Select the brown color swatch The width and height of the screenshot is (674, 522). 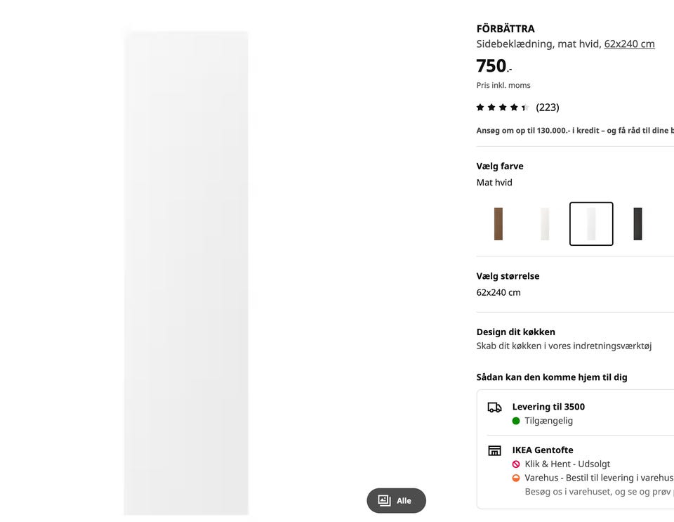coord(498,224)
